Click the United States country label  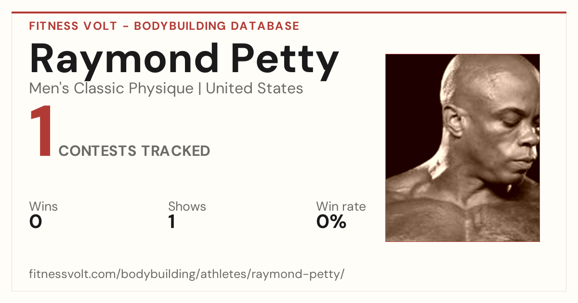pos(254,88)
